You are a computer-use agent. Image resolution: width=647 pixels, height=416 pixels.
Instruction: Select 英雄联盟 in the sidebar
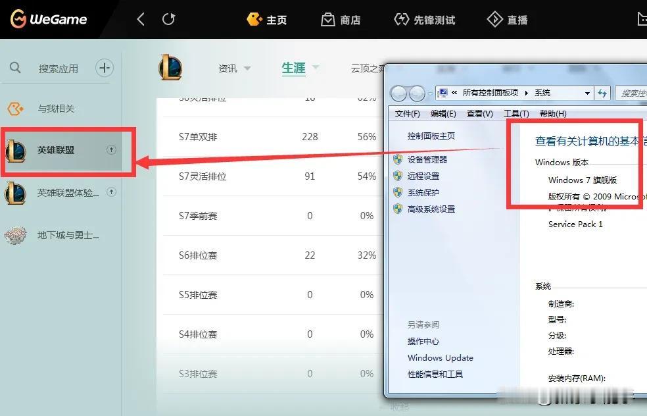click(60, 150)
